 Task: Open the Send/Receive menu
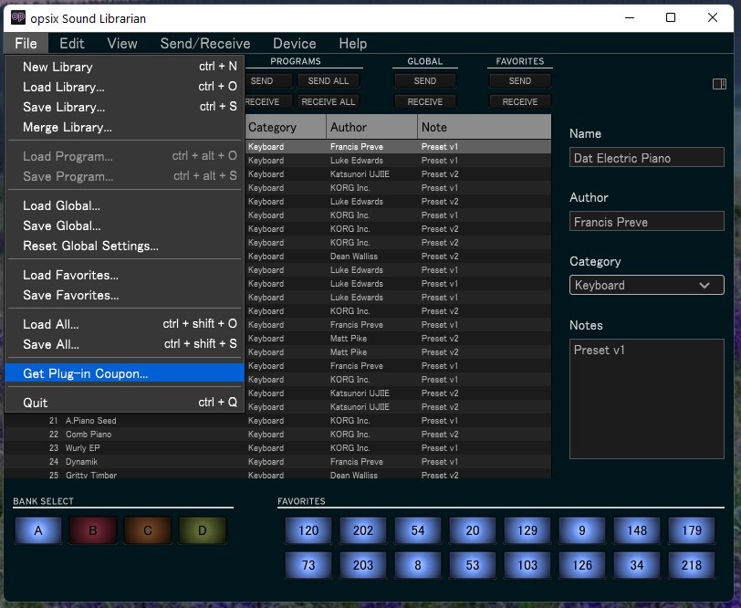(204, 43)
